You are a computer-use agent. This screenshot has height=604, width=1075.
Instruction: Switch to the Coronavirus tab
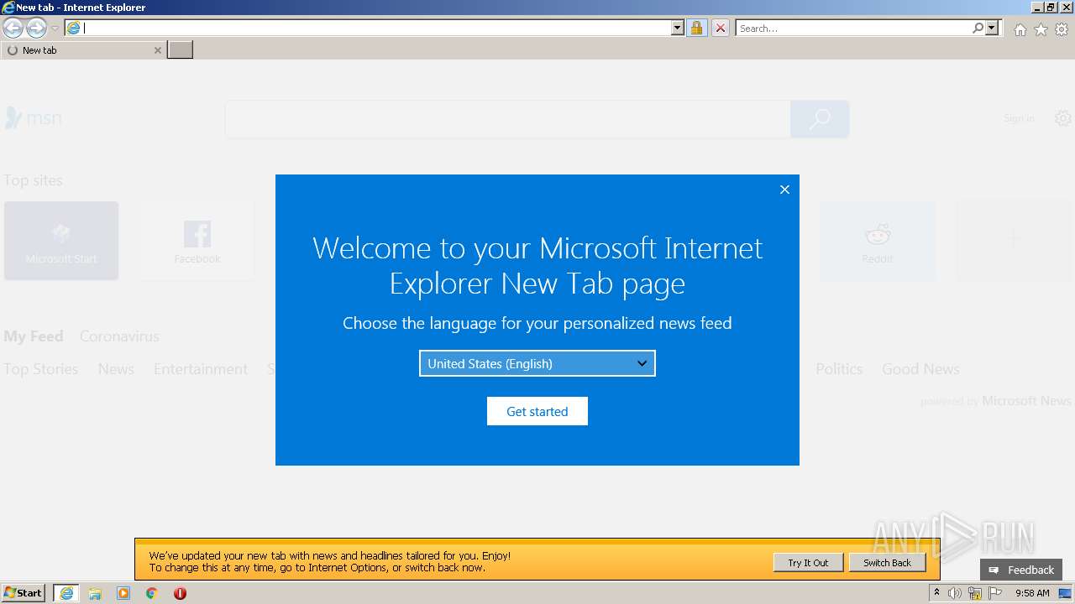point(119,336)
